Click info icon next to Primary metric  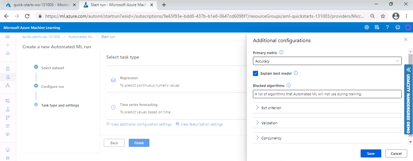pyautogui.click(x=281, y=52)
